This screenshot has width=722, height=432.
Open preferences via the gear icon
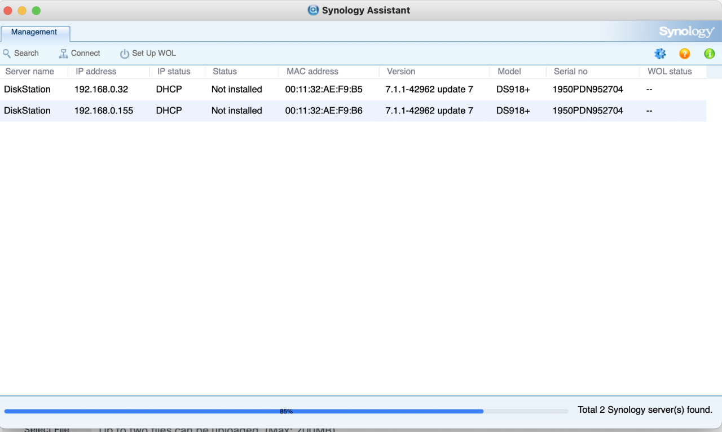tap(659, 54)
